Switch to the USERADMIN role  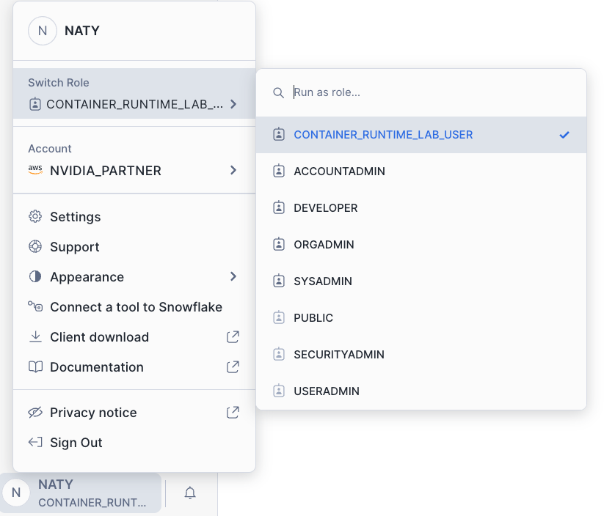coord(421,391)
